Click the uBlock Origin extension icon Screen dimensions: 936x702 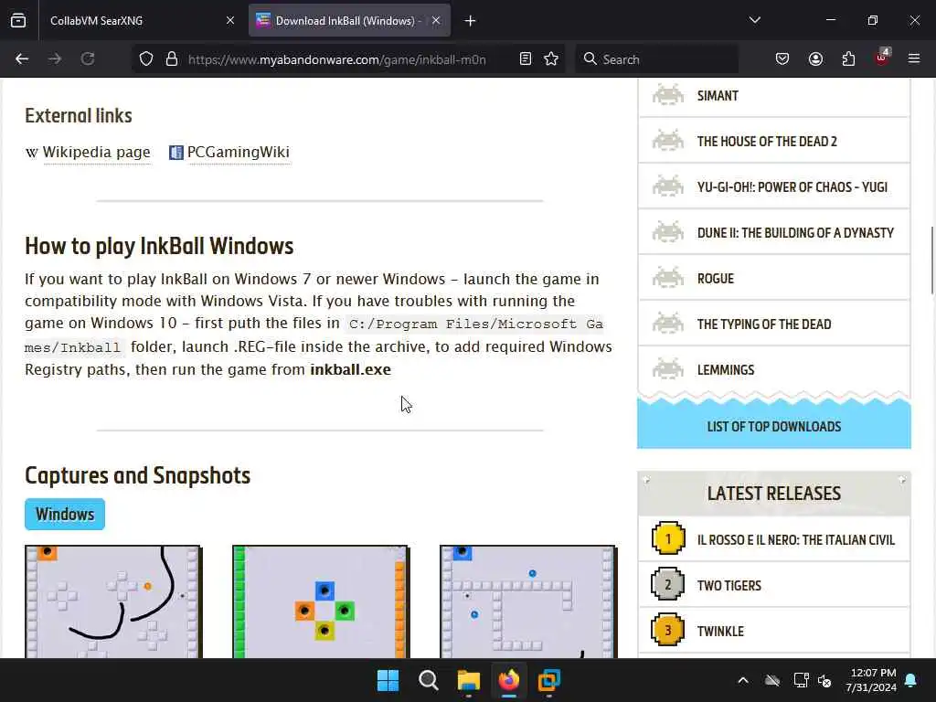tap(882, 58)
